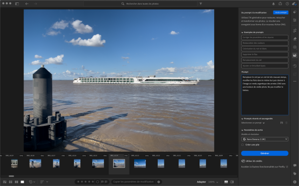The width and height of the screenshot is (299, 186).
Task: Open the chevron beside sort icon
Action: coord(47,182)
